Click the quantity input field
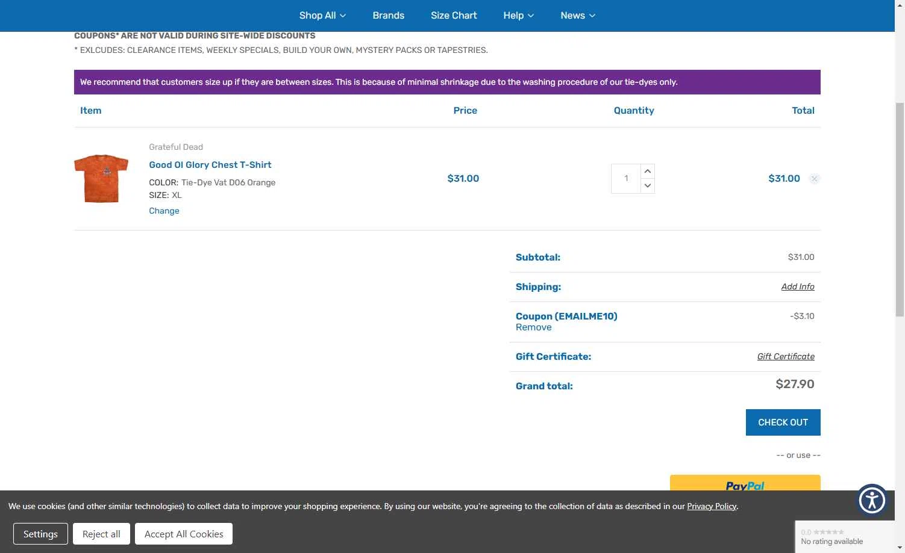Viewport: 905px width, 553px height. click(626, 179)
